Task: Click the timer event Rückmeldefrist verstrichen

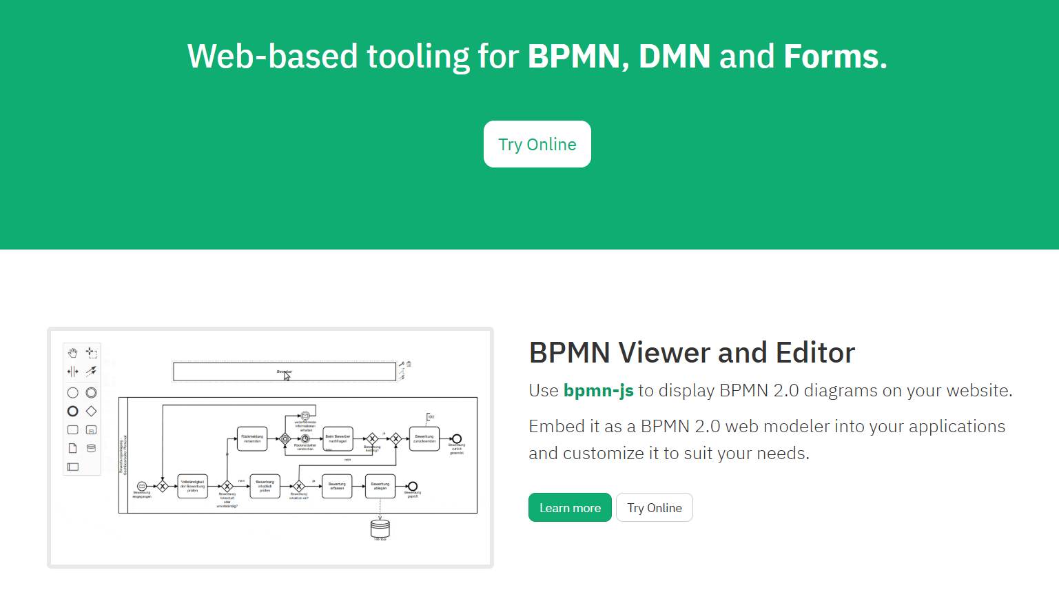Action: point(305,438)
